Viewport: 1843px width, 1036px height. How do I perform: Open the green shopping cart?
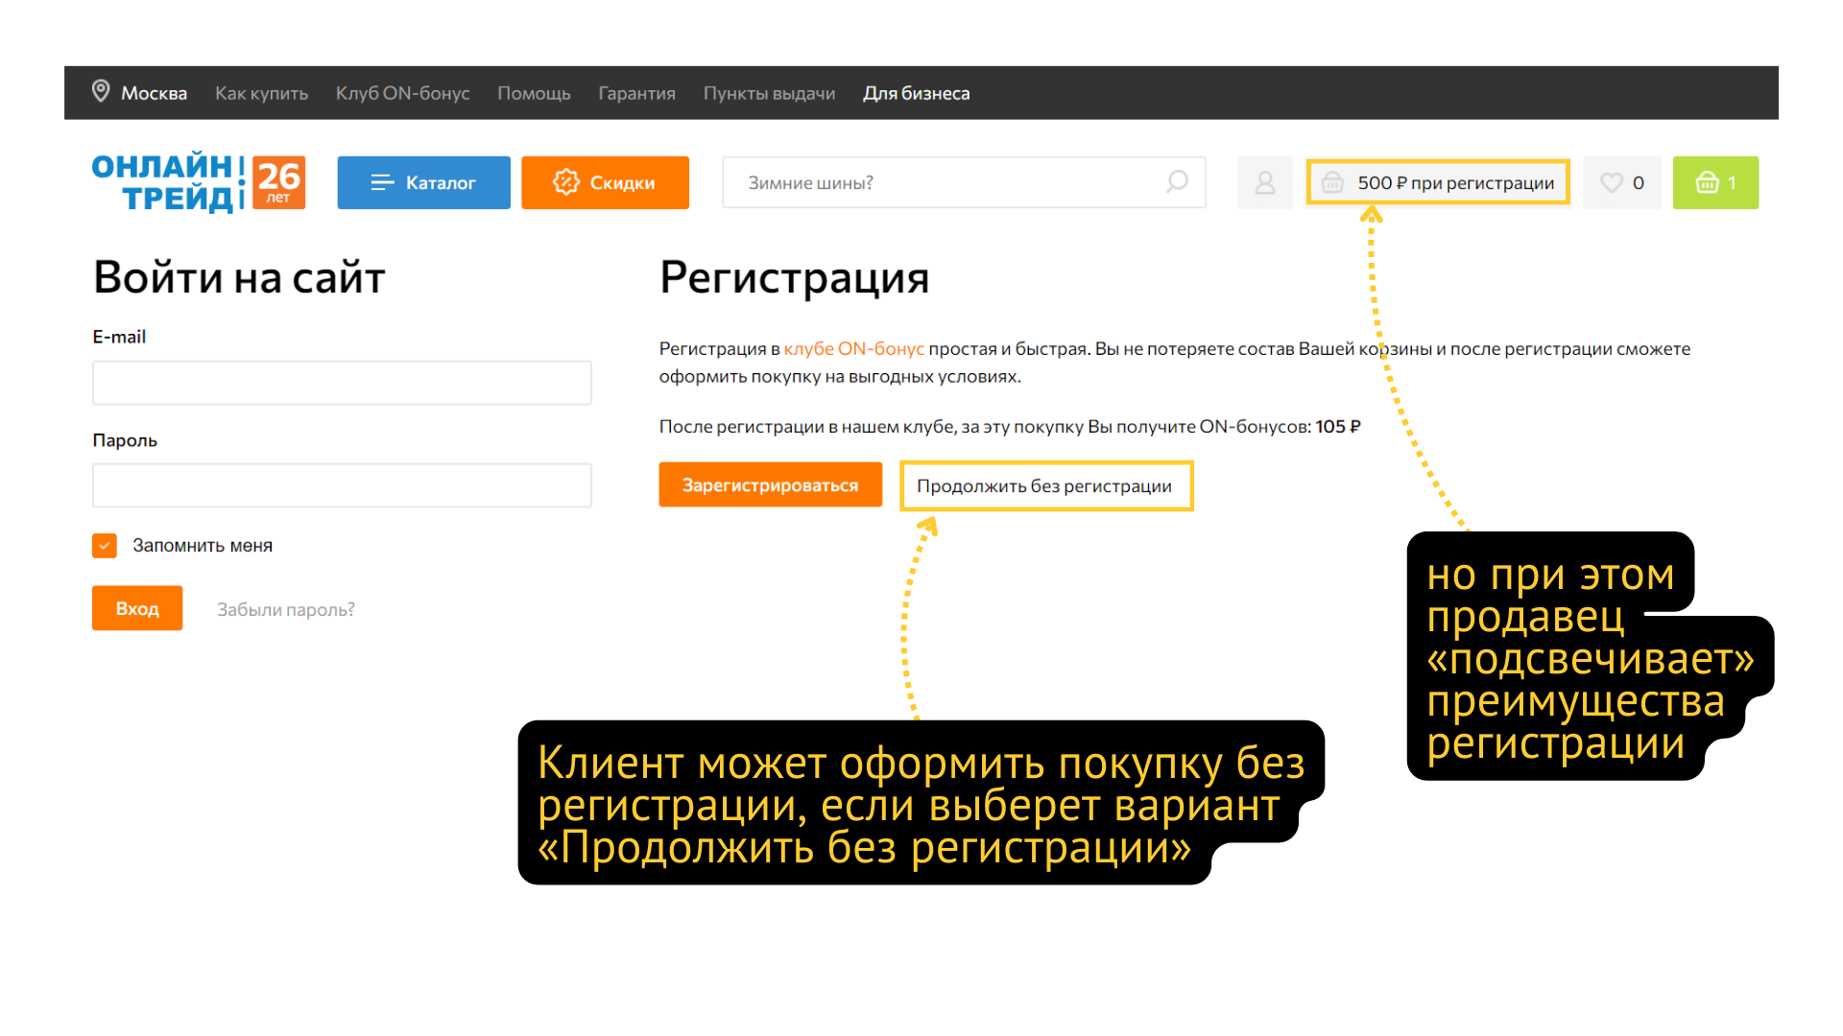click(x=1715, y=182)
